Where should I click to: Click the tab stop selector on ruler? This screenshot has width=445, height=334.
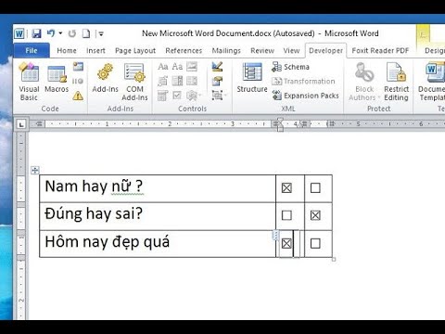[21, 124]
